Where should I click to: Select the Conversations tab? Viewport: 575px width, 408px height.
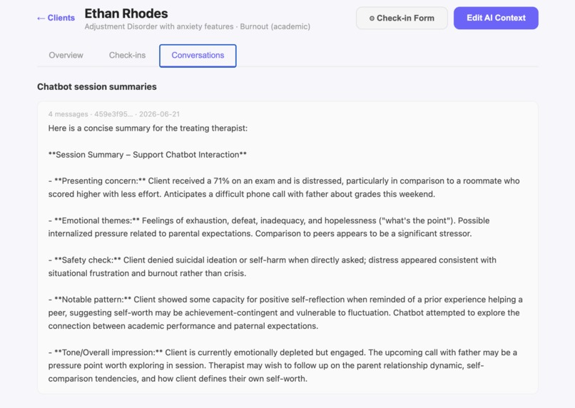coord(198,56)
